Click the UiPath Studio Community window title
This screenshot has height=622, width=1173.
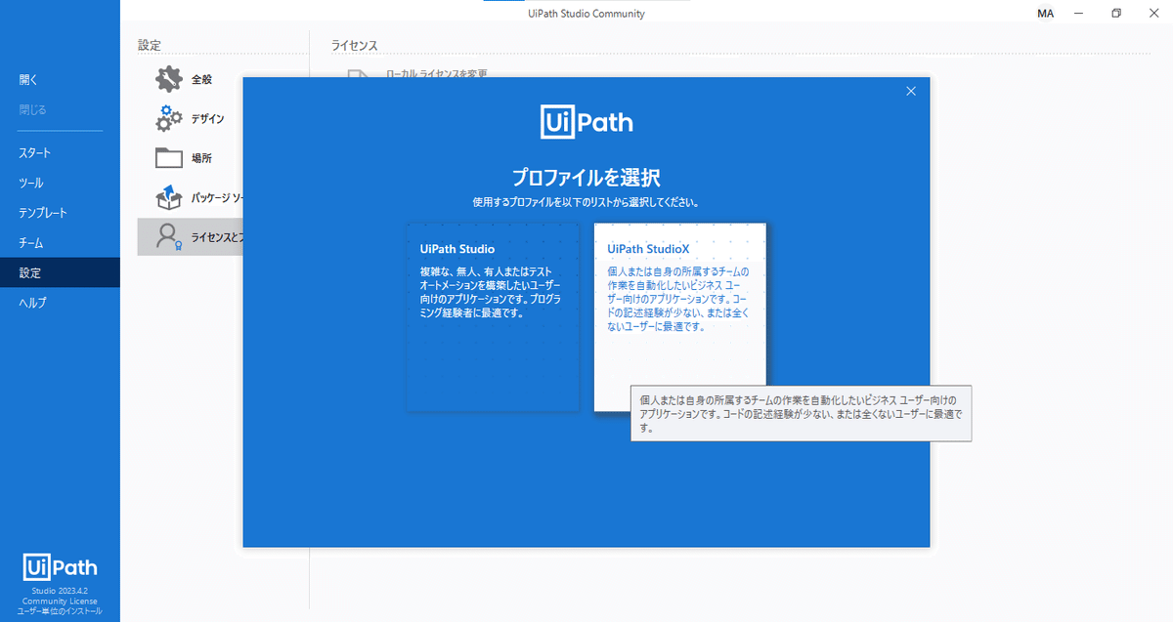tap(586, 14)
